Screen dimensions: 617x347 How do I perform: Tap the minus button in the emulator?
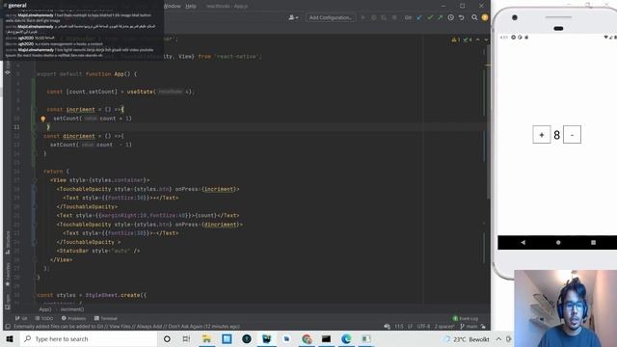(x=572, y=135)
